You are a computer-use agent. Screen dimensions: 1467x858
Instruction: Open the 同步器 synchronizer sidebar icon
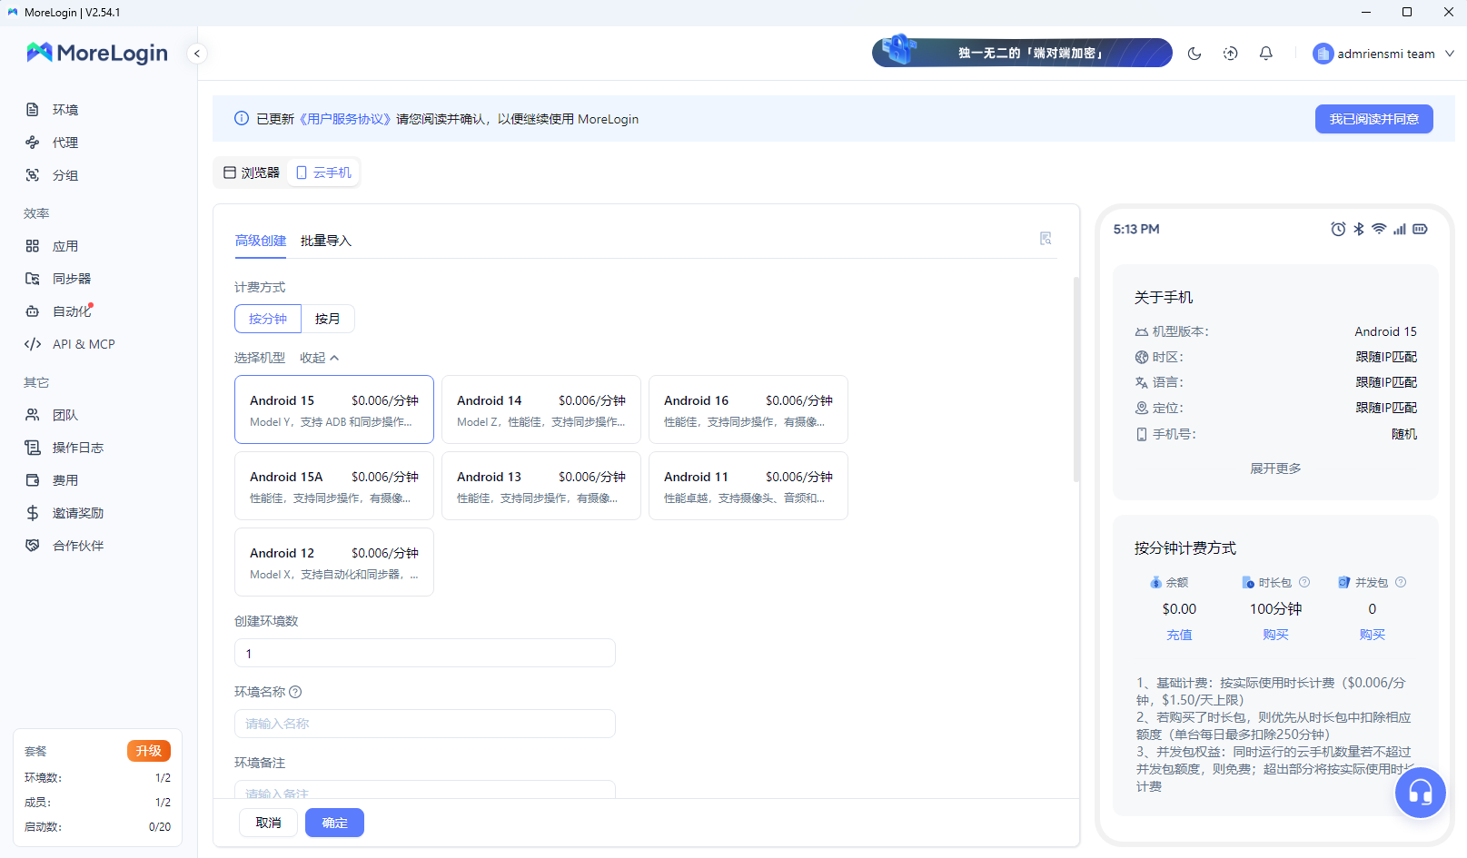click(33, 279)
